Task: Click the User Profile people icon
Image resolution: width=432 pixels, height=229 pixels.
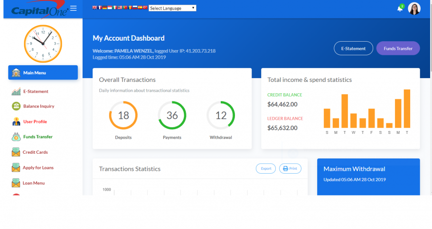Action: (16, 122)
